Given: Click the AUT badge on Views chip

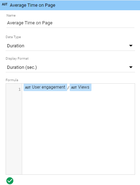Looking at the screenshot, I should (x=74, y=88).
